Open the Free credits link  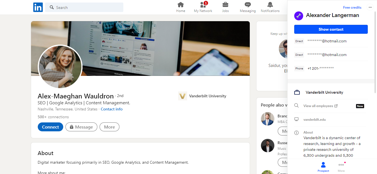click(352, 7)
